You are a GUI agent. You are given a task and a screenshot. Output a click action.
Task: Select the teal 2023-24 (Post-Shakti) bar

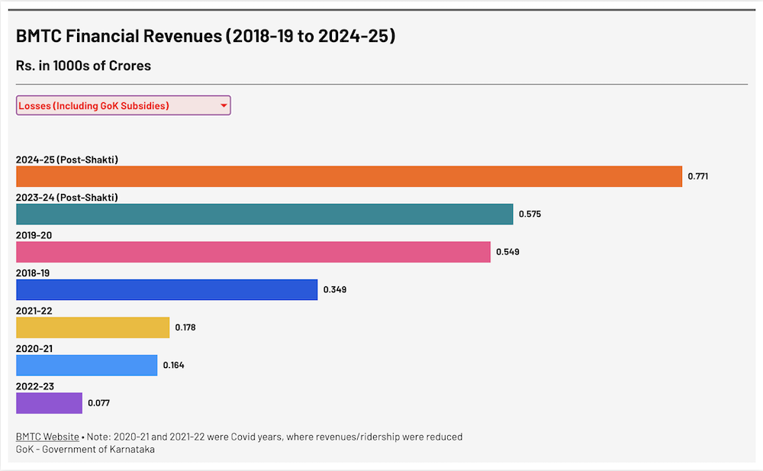[x=264, y=215]
